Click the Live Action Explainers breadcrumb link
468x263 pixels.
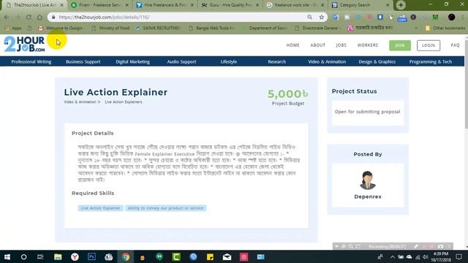click(124, 102)
